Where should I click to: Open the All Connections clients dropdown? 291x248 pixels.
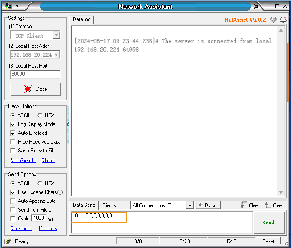coord(190,205)
